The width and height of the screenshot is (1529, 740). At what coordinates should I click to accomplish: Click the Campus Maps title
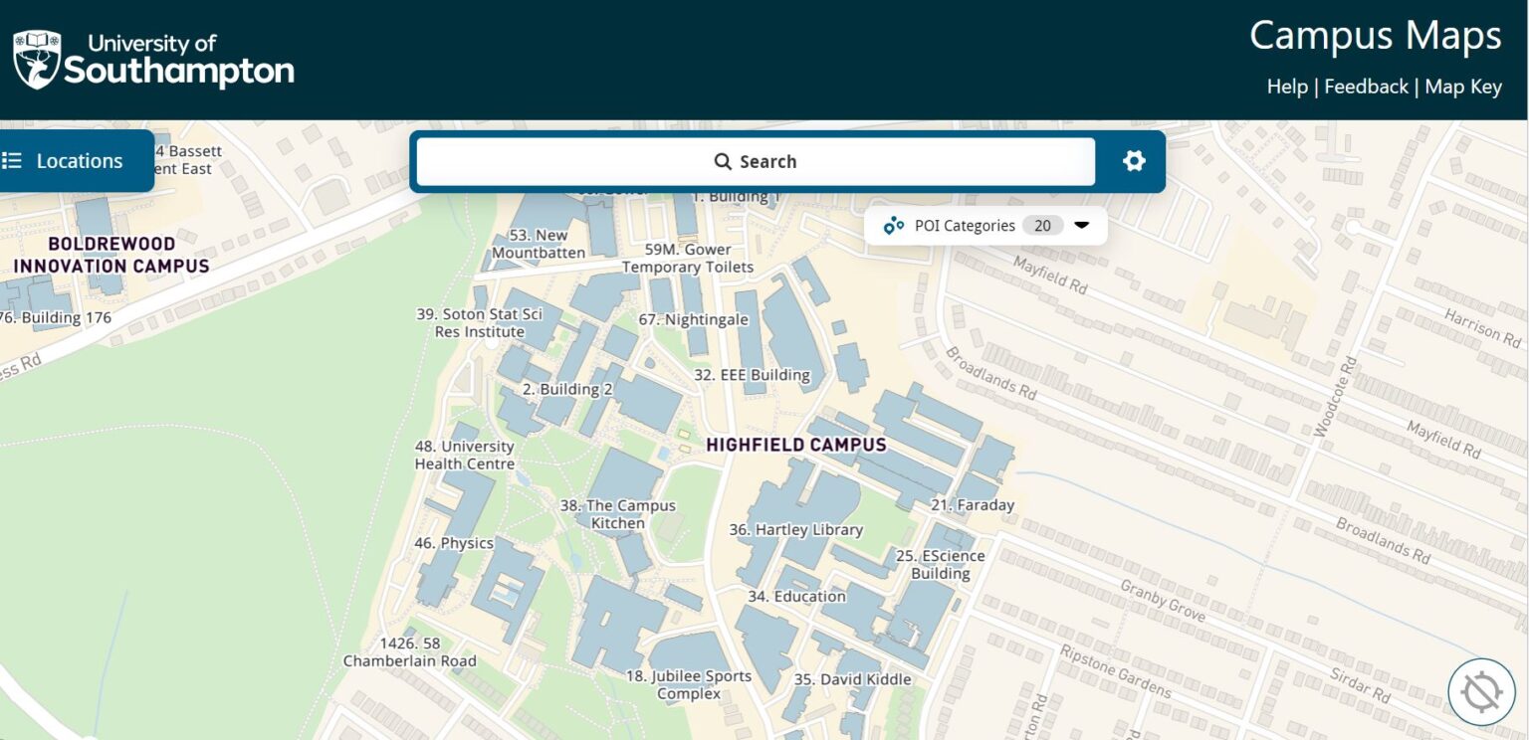[x=1375, y=36]
